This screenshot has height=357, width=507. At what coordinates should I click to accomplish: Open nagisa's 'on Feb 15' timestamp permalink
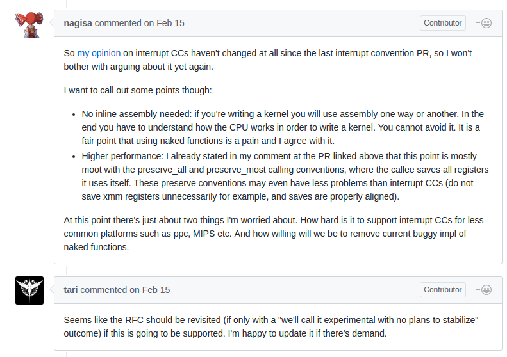(x=164, y=23)
